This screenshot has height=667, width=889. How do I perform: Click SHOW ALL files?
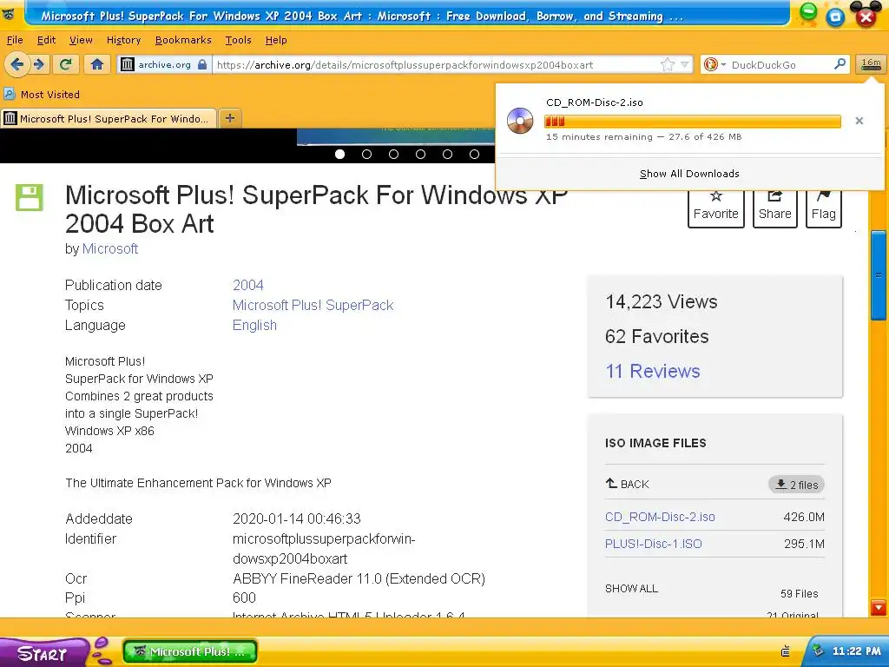coord(631,588)
